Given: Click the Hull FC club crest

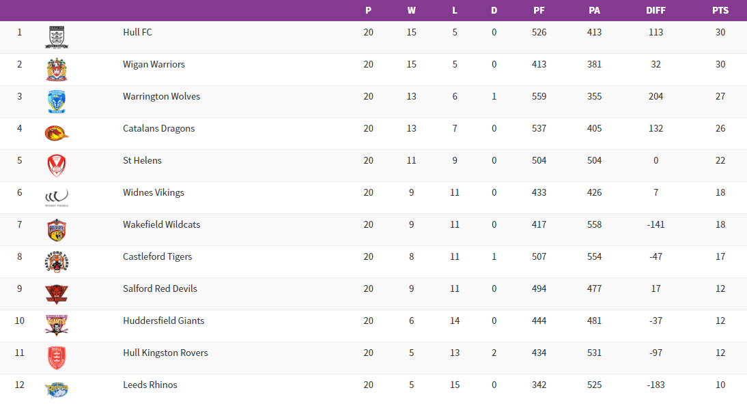Looking at the screenshot, I should coord(57,38).
